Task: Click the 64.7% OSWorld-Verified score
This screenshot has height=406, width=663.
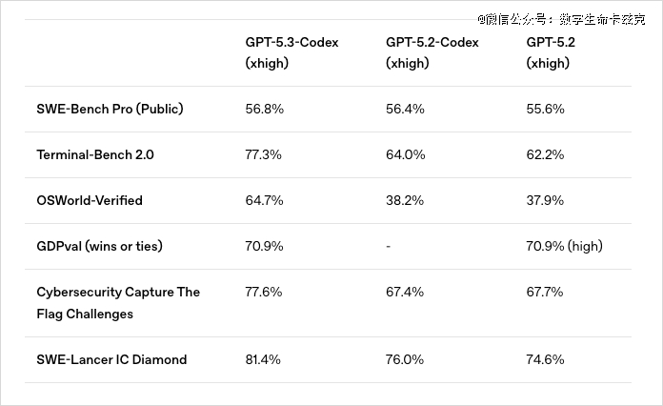Action: click(x=264, y=200)
